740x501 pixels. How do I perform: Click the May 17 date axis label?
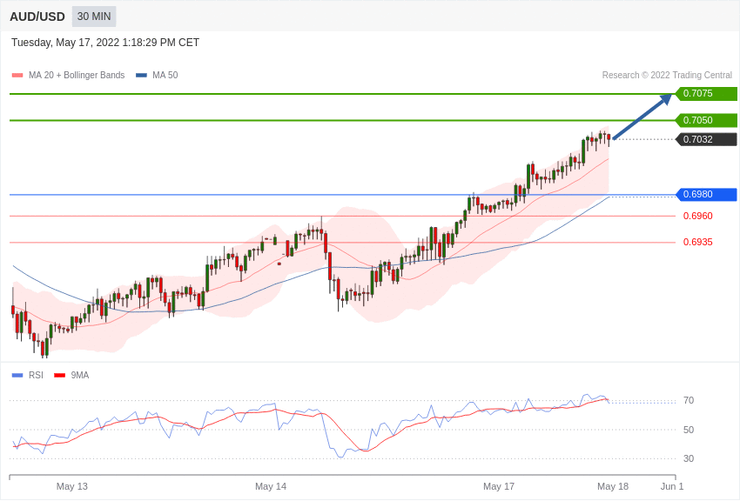tap(499, 486)
